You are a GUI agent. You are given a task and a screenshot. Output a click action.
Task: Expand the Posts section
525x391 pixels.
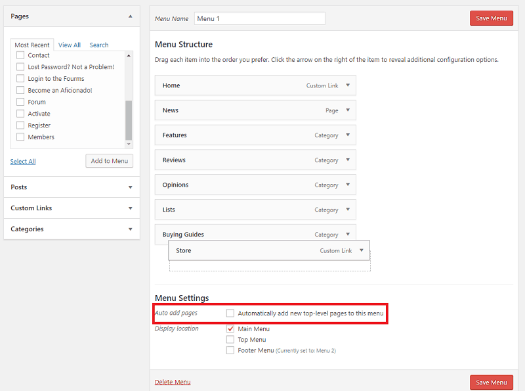pos(130,187)
